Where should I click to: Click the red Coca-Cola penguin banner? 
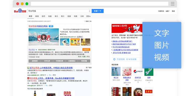pyautogui.click(x=127, y=28)
